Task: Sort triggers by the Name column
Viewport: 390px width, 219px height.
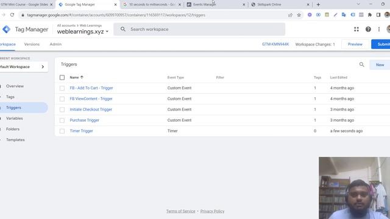Action: pos(76,77)
